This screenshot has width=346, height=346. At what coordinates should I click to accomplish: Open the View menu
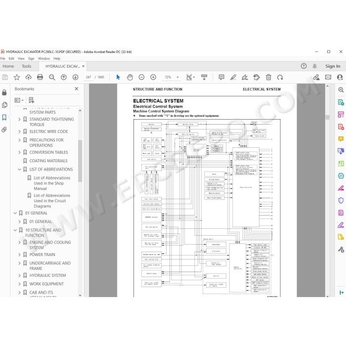(x=21, y=58)
